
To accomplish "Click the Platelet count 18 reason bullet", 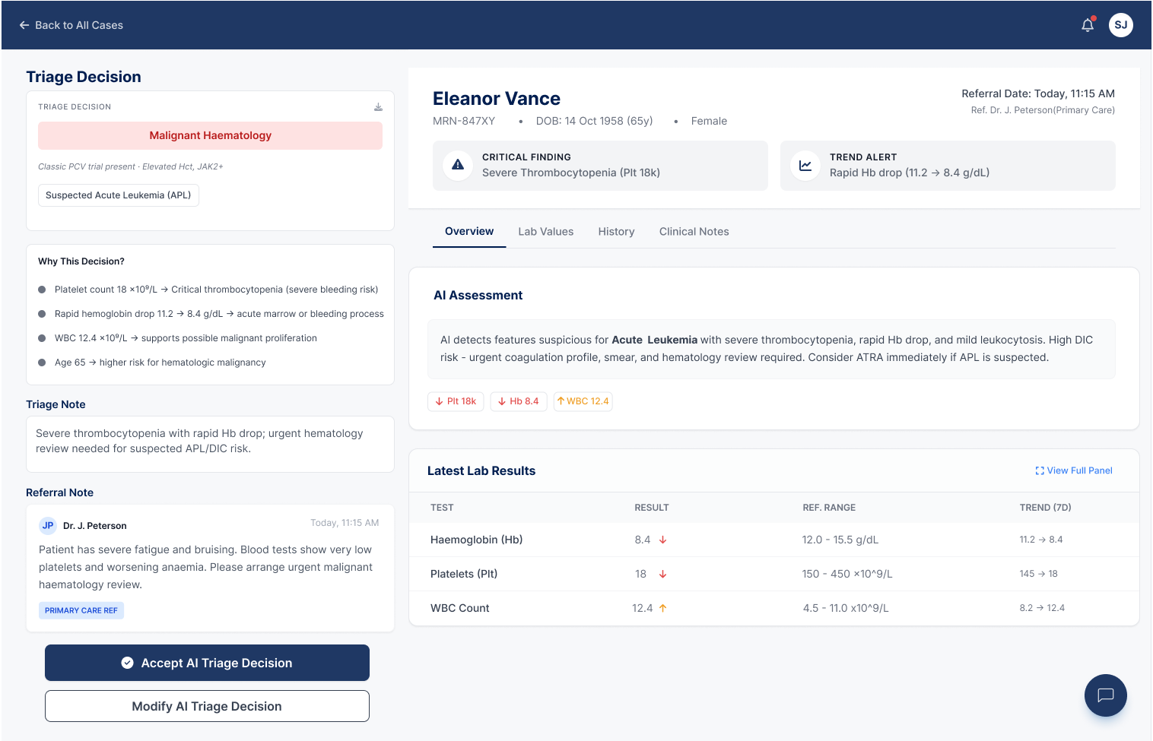I will (x=208, y=290).
